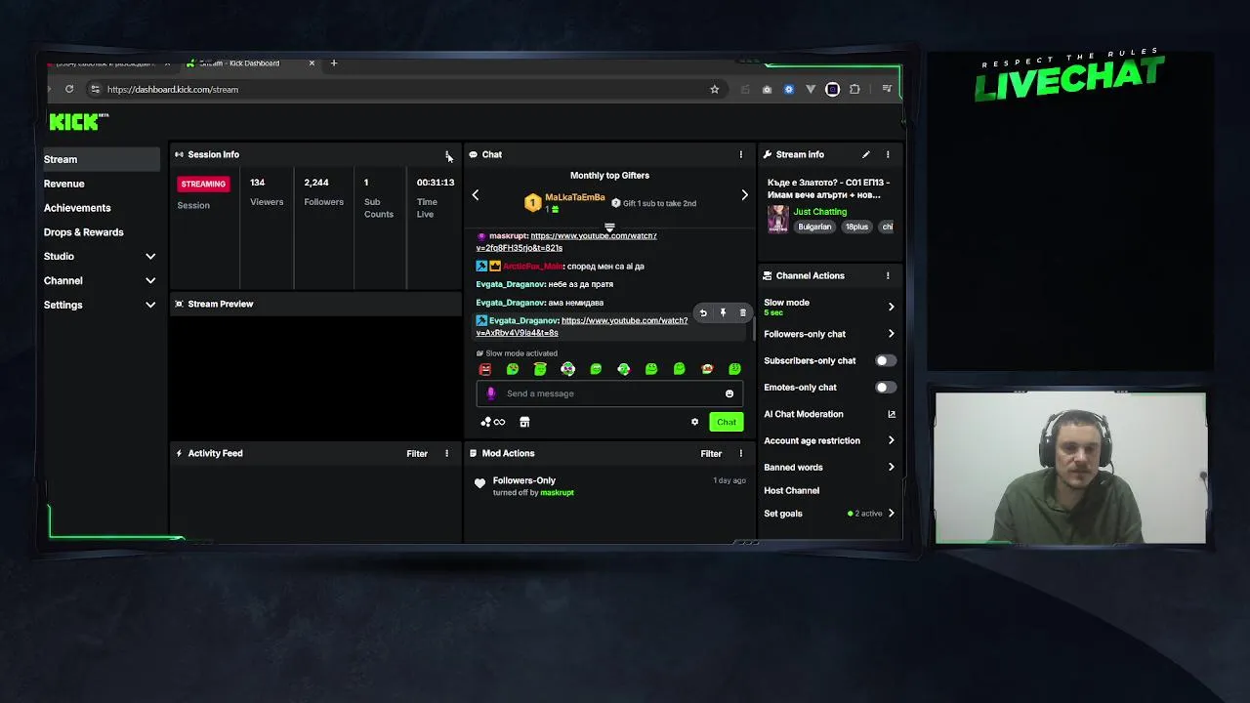Open chat settings gear icon

pyautogui.click(x=694, y=422)
